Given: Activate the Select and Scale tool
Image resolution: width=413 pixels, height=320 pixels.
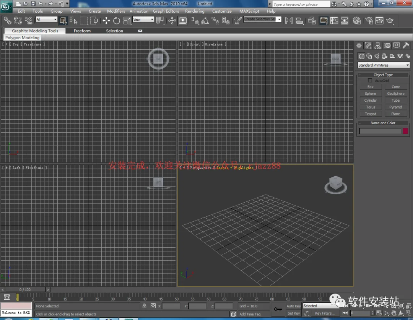Looking at the screenshot, I should 127,21.
